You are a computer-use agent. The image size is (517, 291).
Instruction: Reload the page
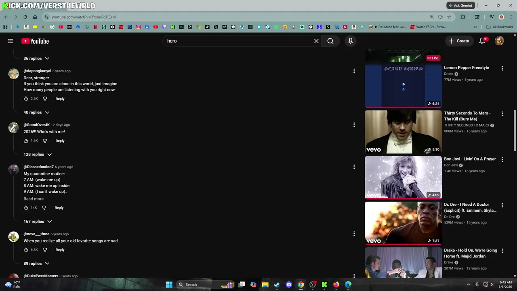click(25, 17)
